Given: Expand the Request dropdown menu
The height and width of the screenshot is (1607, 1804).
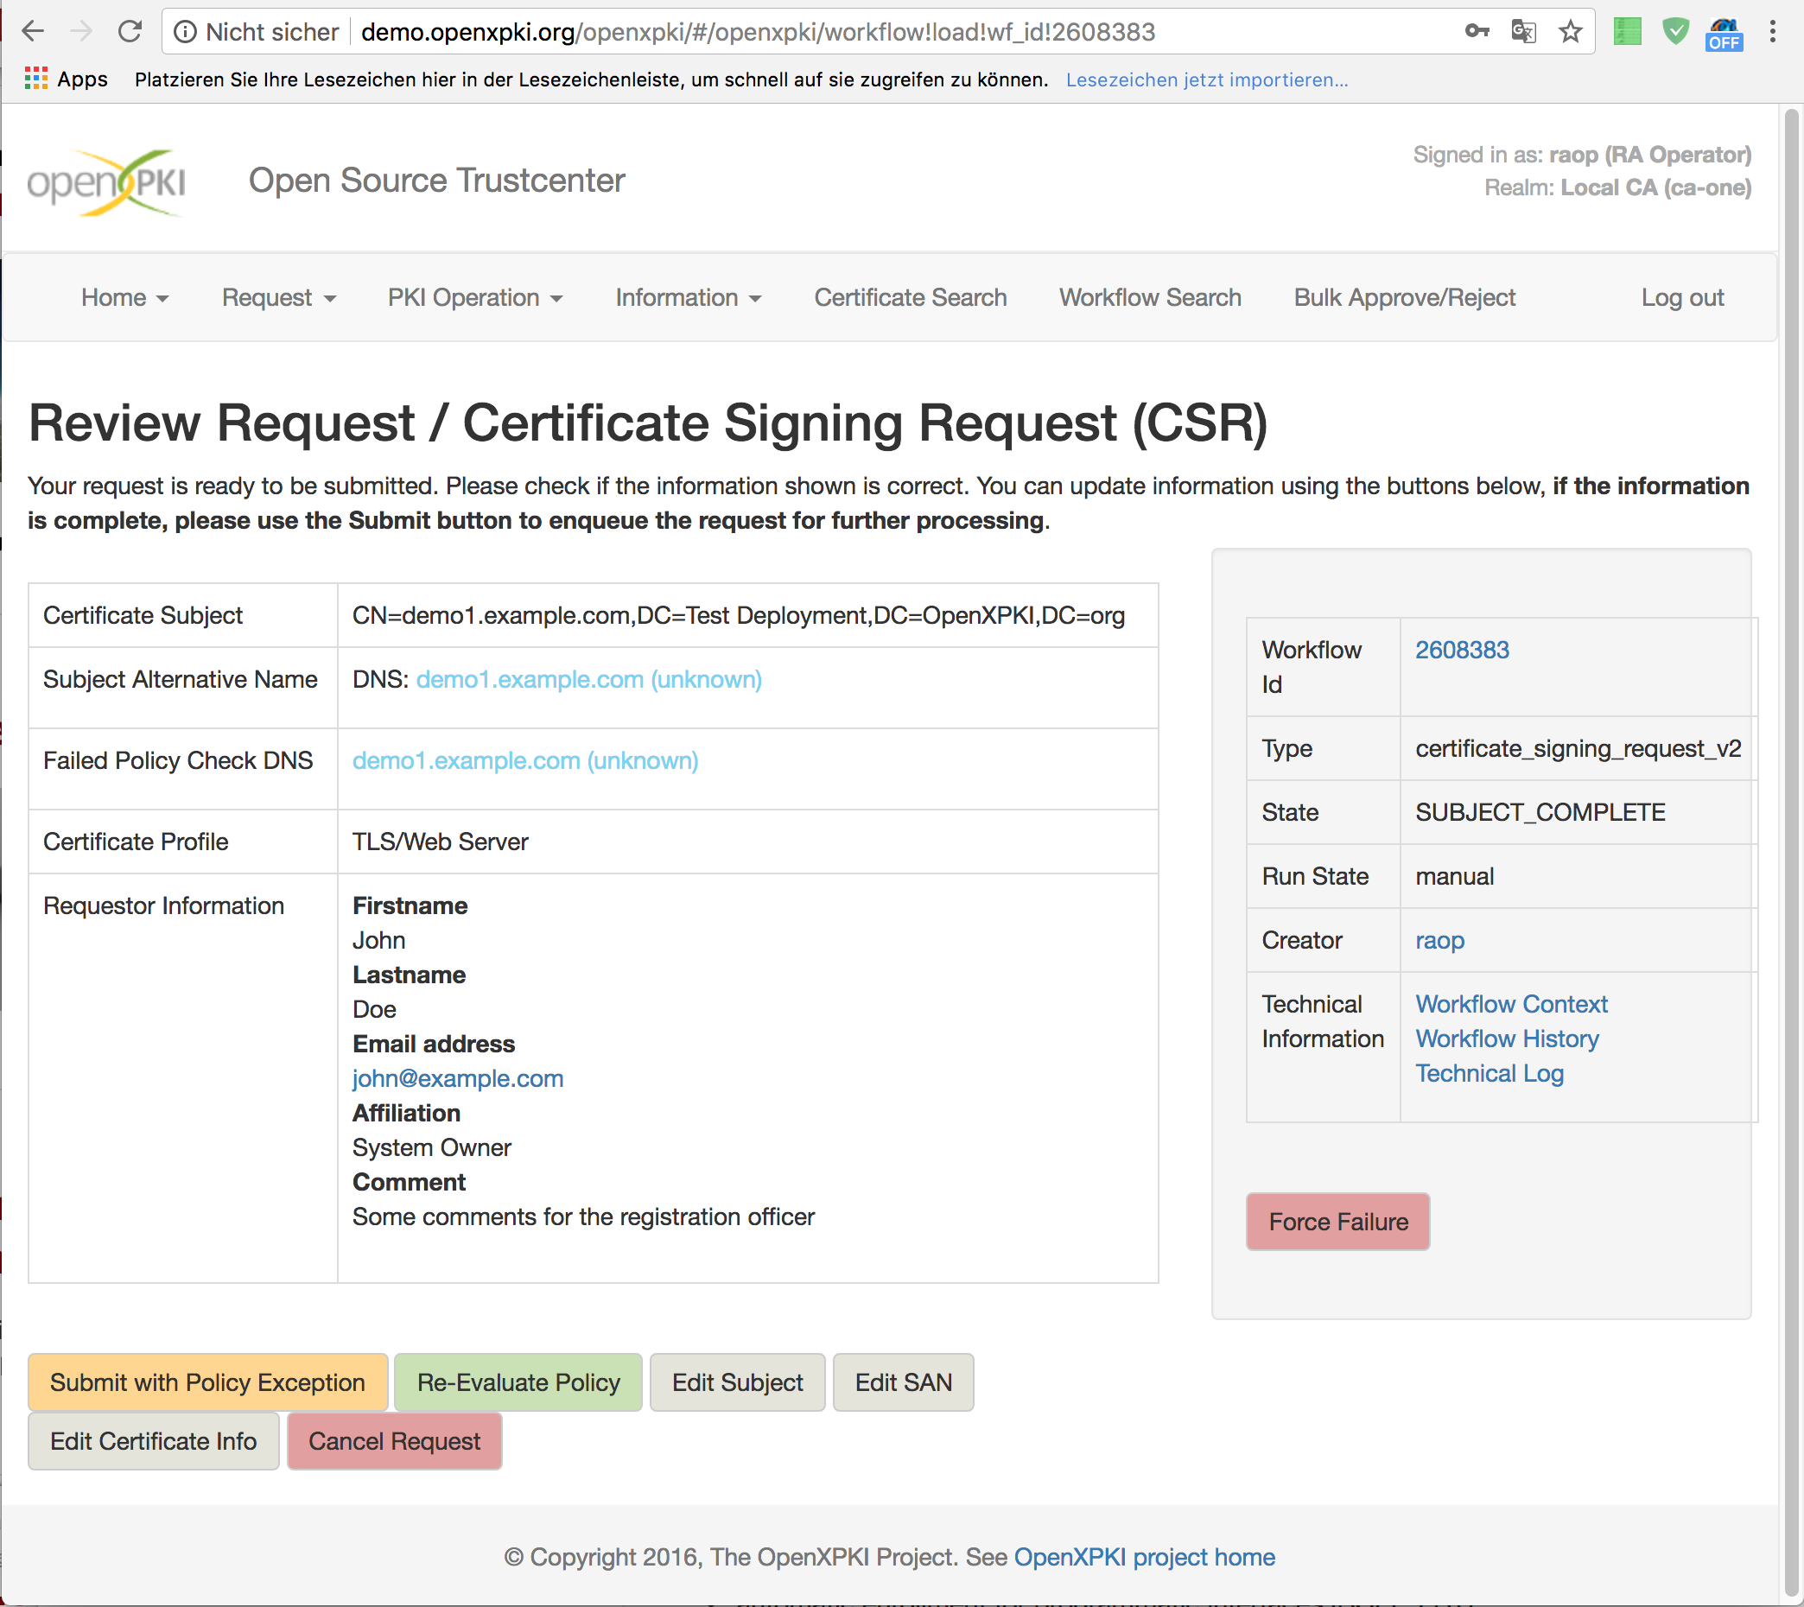Looking at the screenshot, I should [x=278, y=297].
